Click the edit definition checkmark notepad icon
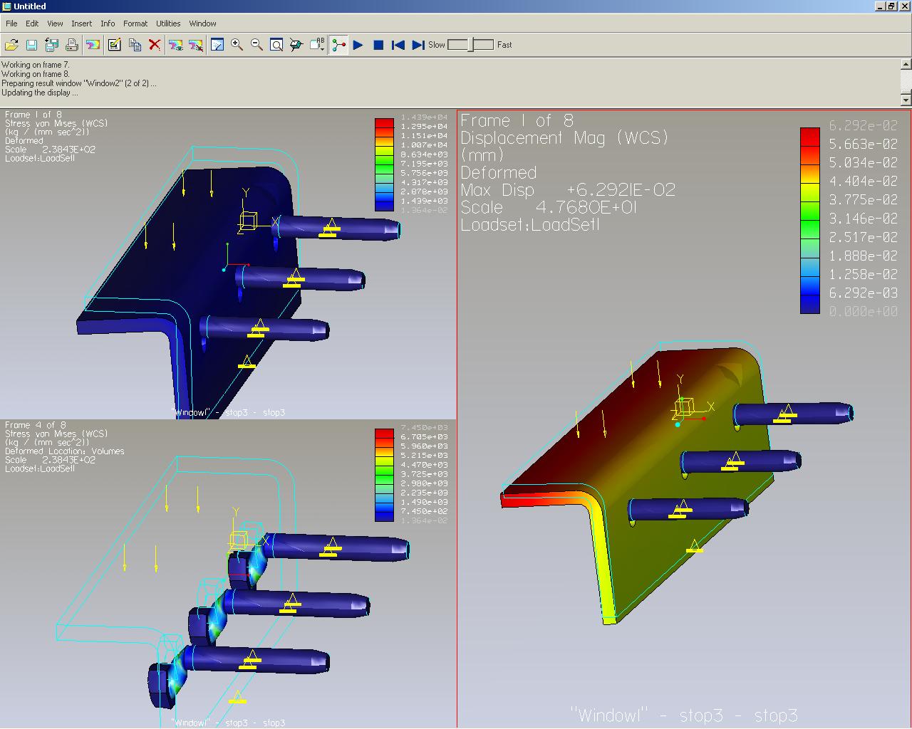 pyautogui.click(x=114, y=45)
